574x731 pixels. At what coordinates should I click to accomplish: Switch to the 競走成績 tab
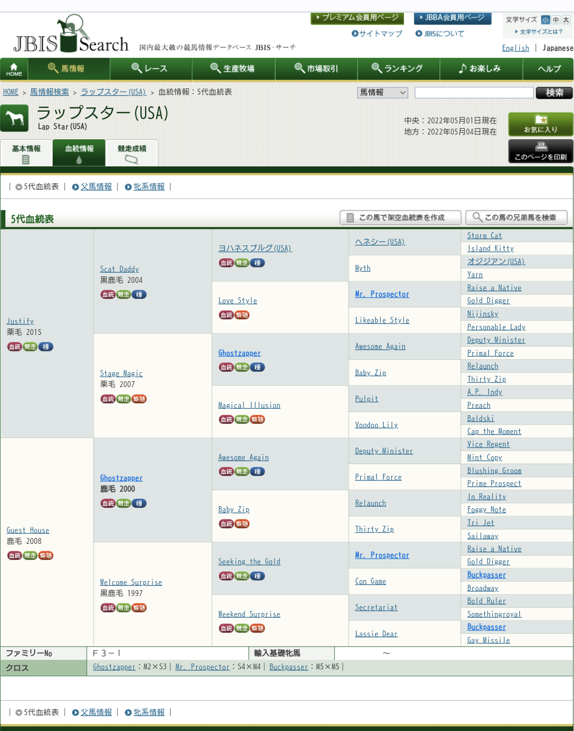pos(132,153)
